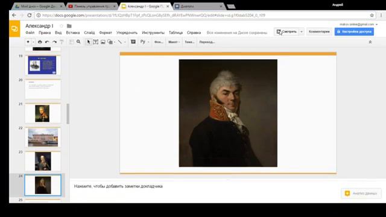Click the browser address bar URL
The width and height of the screenshot is (386, 217).
pyautogui.click(x=154, y=15)
